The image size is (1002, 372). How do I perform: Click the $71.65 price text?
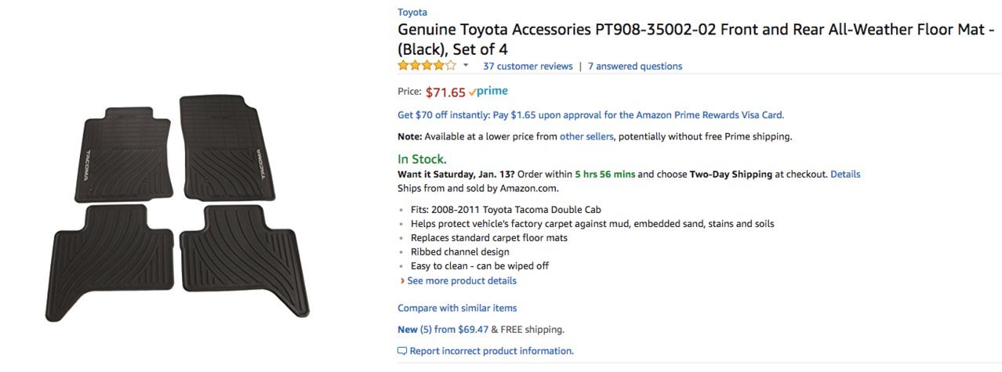click(445, 92)
